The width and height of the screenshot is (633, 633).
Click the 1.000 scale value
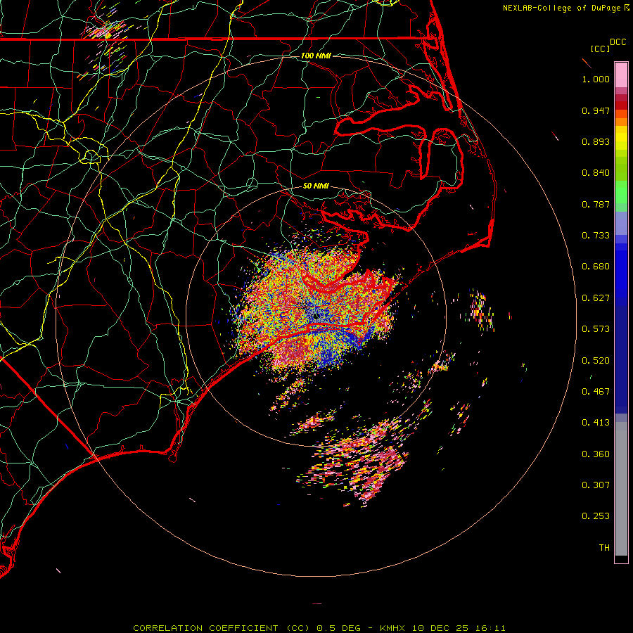596,79
